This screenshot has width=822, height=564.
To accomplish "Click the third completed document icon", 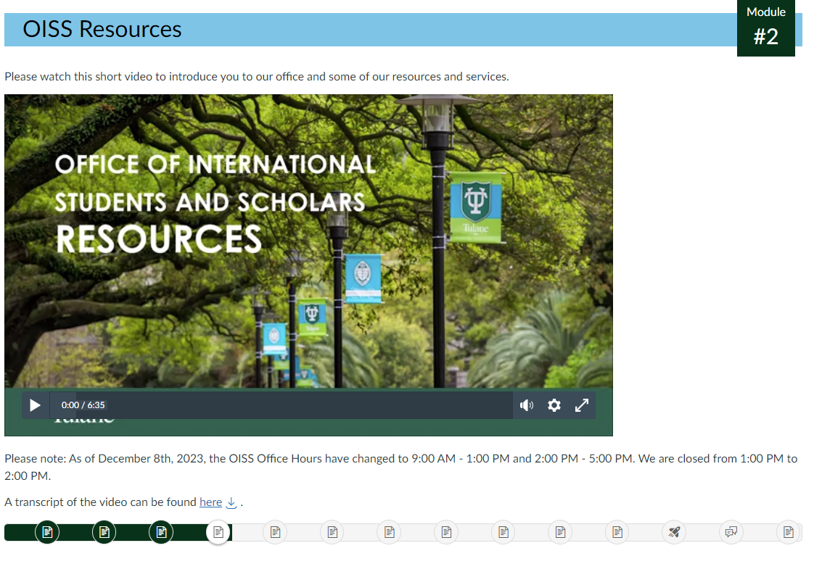I will [161, 531].
